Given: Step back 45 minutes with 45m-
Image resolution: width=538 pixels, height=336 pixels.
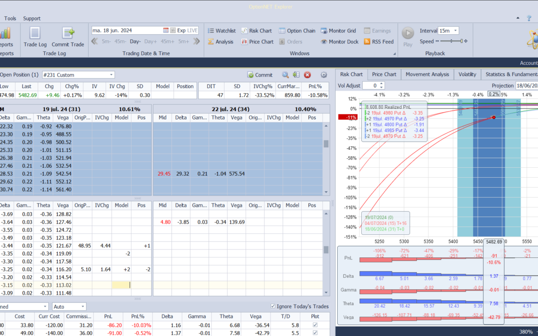Looking at the screenshot, I should (x=120, y=41).
